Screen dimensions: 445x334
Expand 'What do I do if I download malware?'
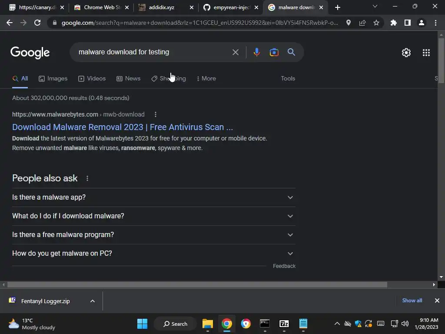154,216
